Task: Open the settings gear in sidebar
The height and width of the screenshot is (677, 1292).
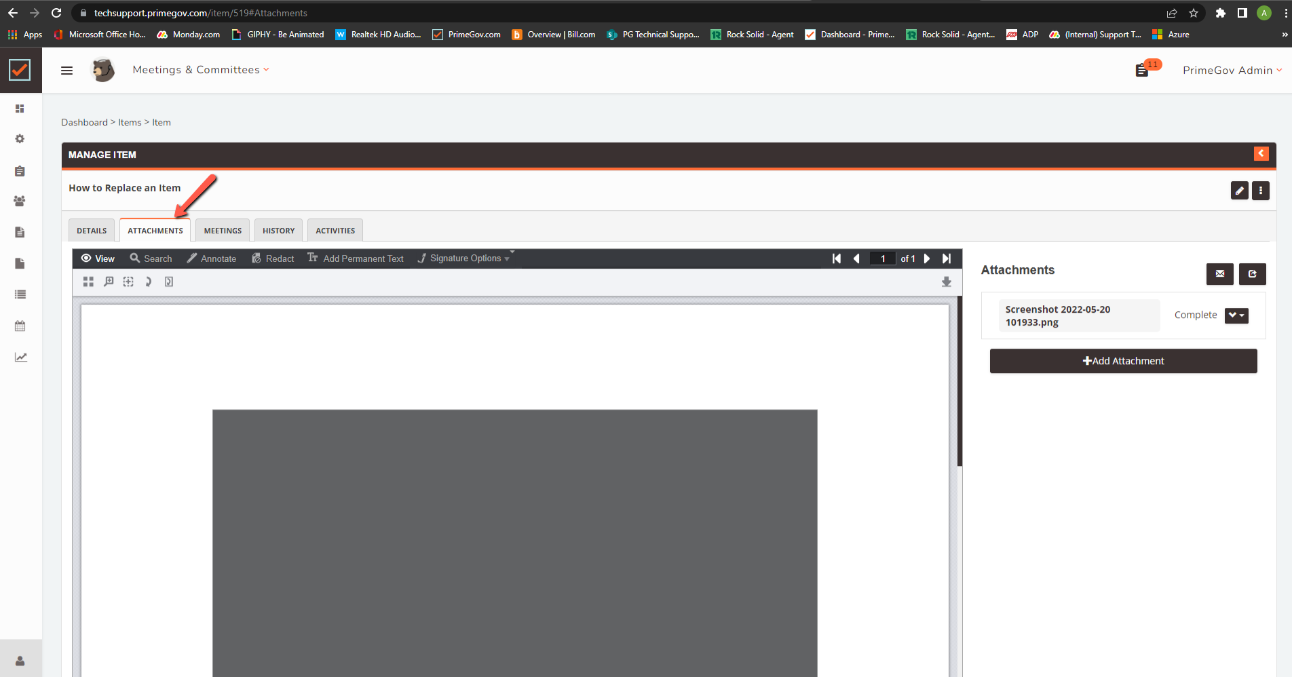Action: pos(20,139)
